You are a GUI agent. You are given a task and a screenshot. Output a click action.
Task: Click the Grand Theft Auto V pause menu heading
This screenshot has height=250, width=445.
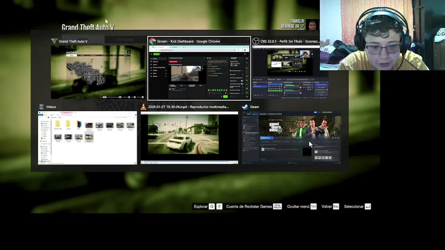coord(88,27)
